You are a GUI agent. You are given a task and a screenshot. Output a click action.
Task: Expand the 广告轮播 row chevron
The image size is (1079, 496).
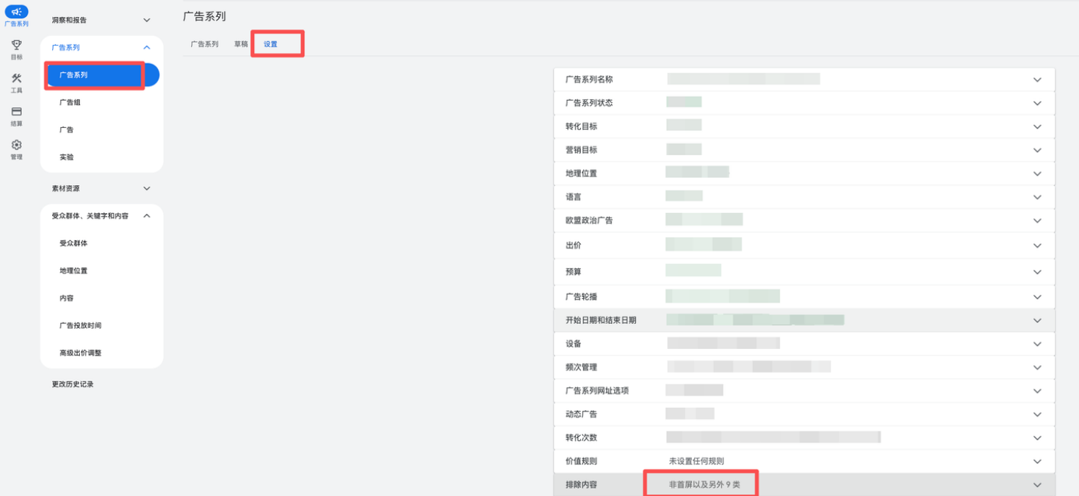point(1037,297)
